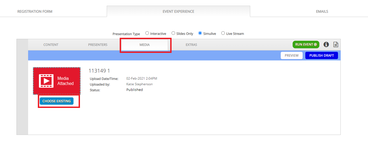
Task: Select the Slides Only presentation type
Action: (173, 33)
